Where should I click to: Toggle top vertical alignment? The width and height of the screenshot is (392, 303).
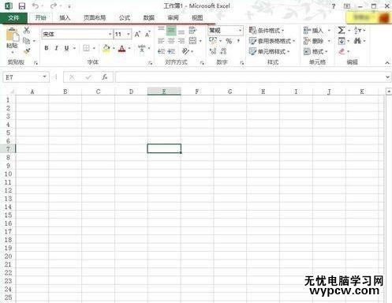click(161, 29)
